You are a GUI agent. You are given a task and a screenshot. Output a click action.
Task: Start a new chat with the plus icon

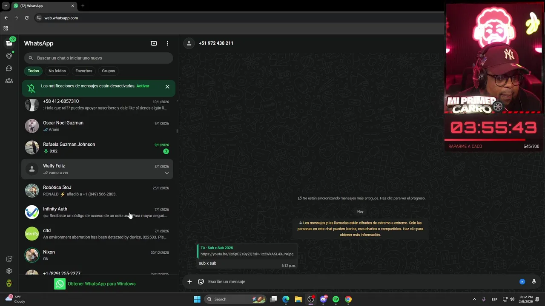tap(154, 43)
